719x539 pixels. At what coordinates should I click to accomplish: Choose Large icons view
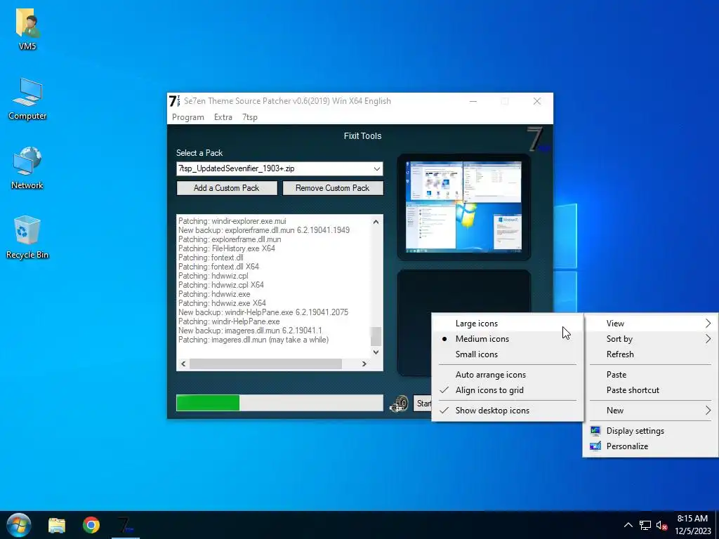pos(507,323)
